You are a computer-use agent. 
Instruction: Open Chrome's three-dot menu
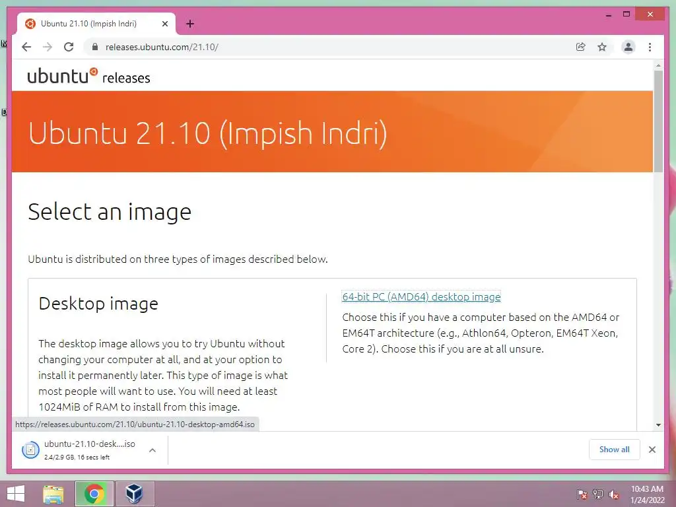[x=650, y=47]
